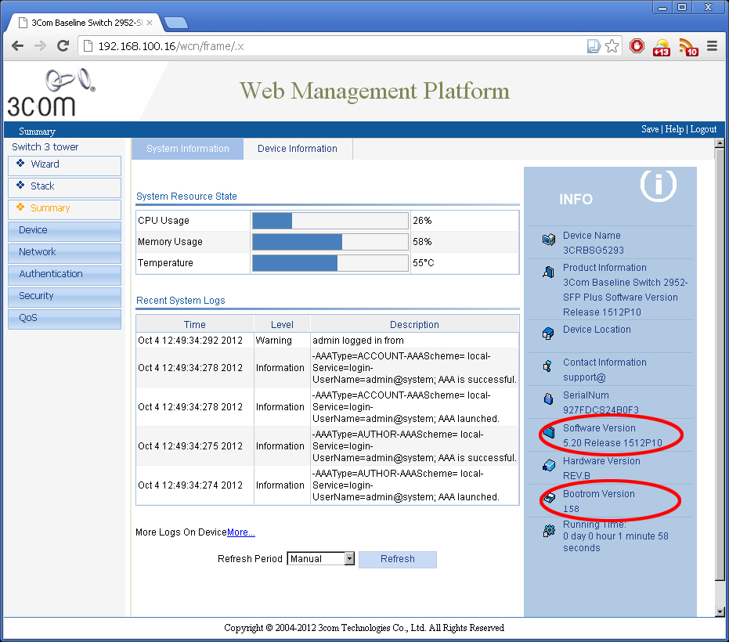Screen dimensions: 729x642
Task: Click the CPU Usage progress bar
Action: [330, 220]
